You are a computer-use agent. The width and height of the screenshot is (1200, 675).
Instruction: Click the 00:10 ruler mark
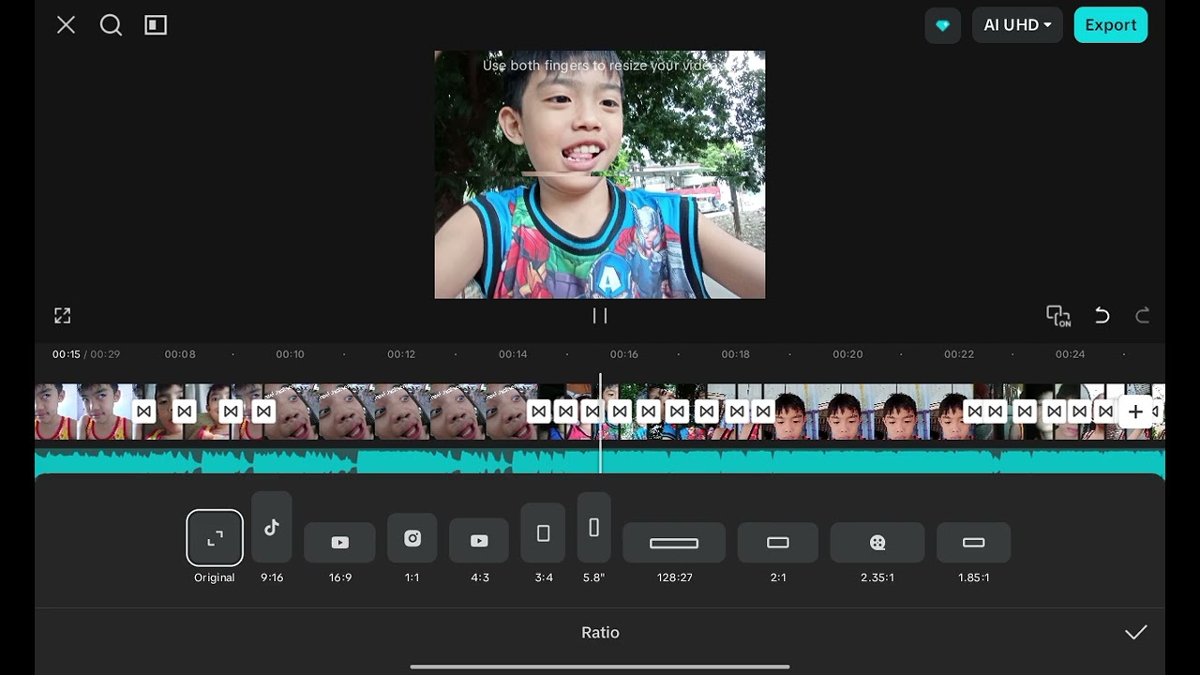point(290,354)
